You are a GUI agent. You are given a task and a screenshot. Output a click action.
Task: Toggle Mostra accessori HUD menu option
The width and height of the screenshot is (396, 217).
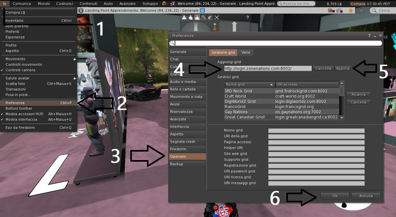click(x=24, y=114)
